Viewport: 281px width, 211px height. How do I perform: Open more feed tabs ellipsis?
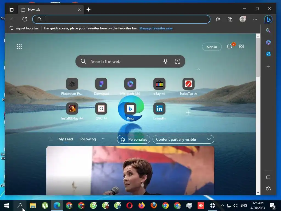pos(103,139)
